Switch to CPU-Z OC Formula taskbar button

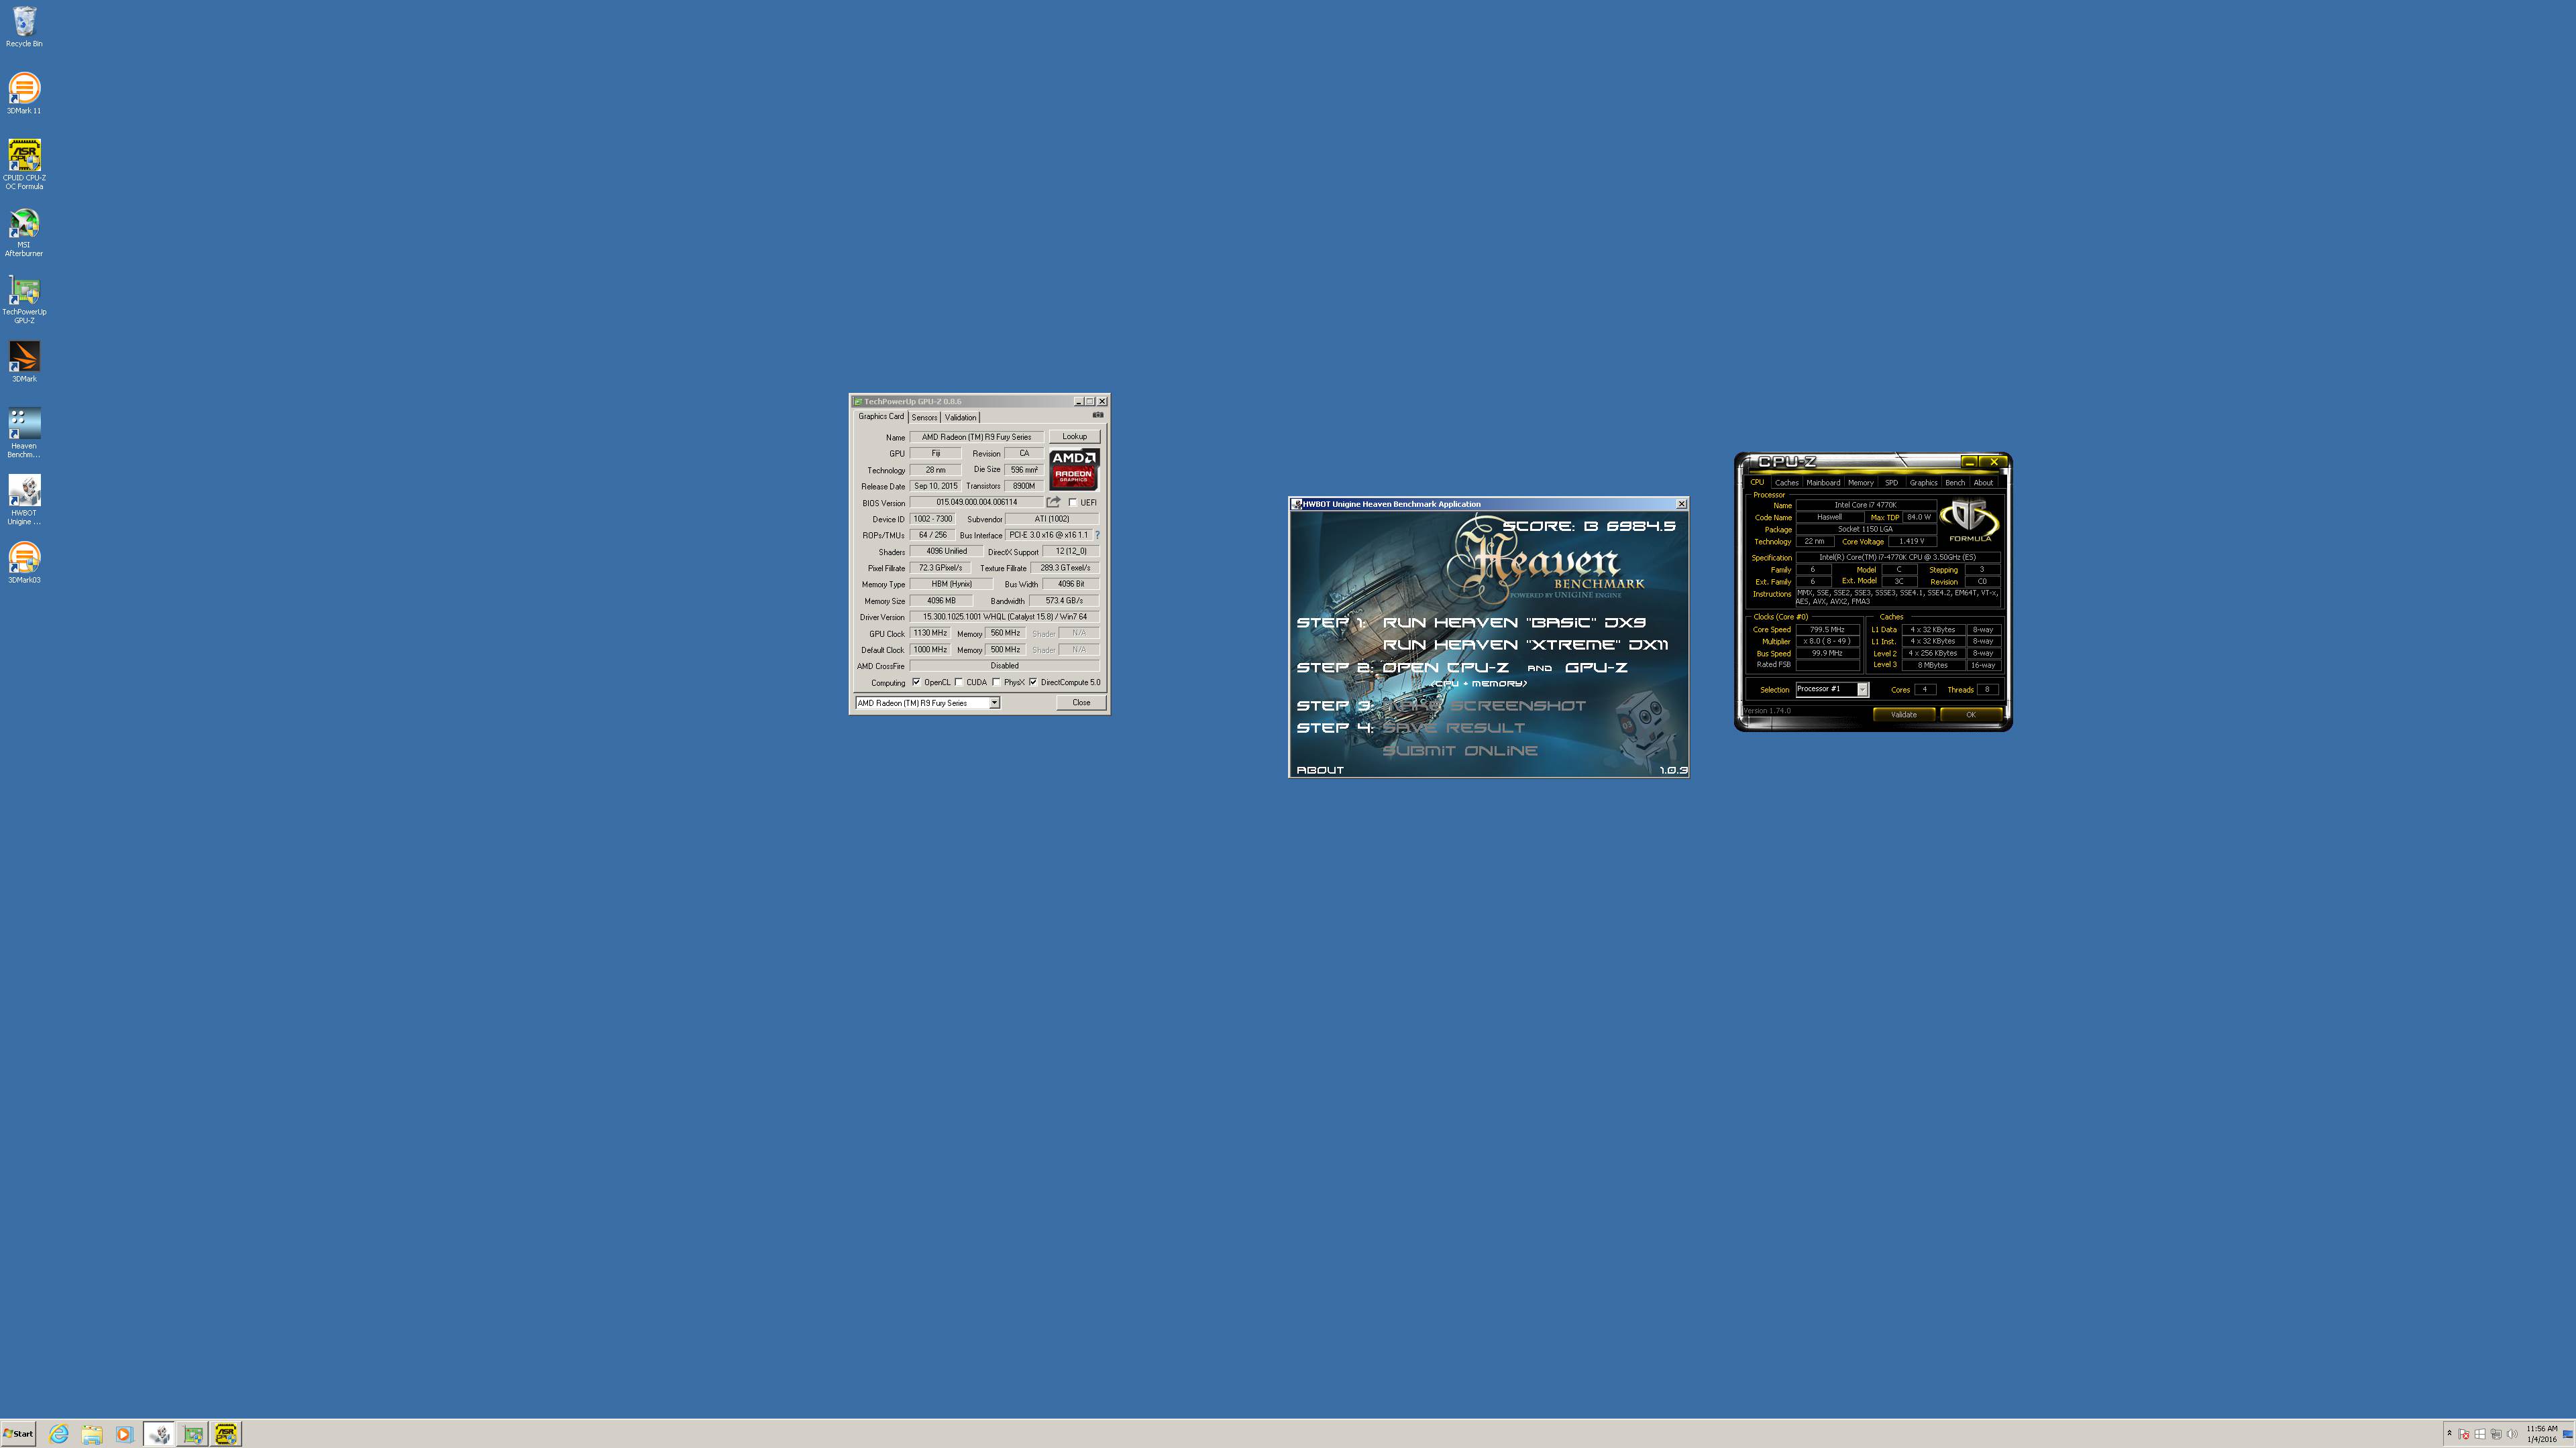click(226, 1434)
